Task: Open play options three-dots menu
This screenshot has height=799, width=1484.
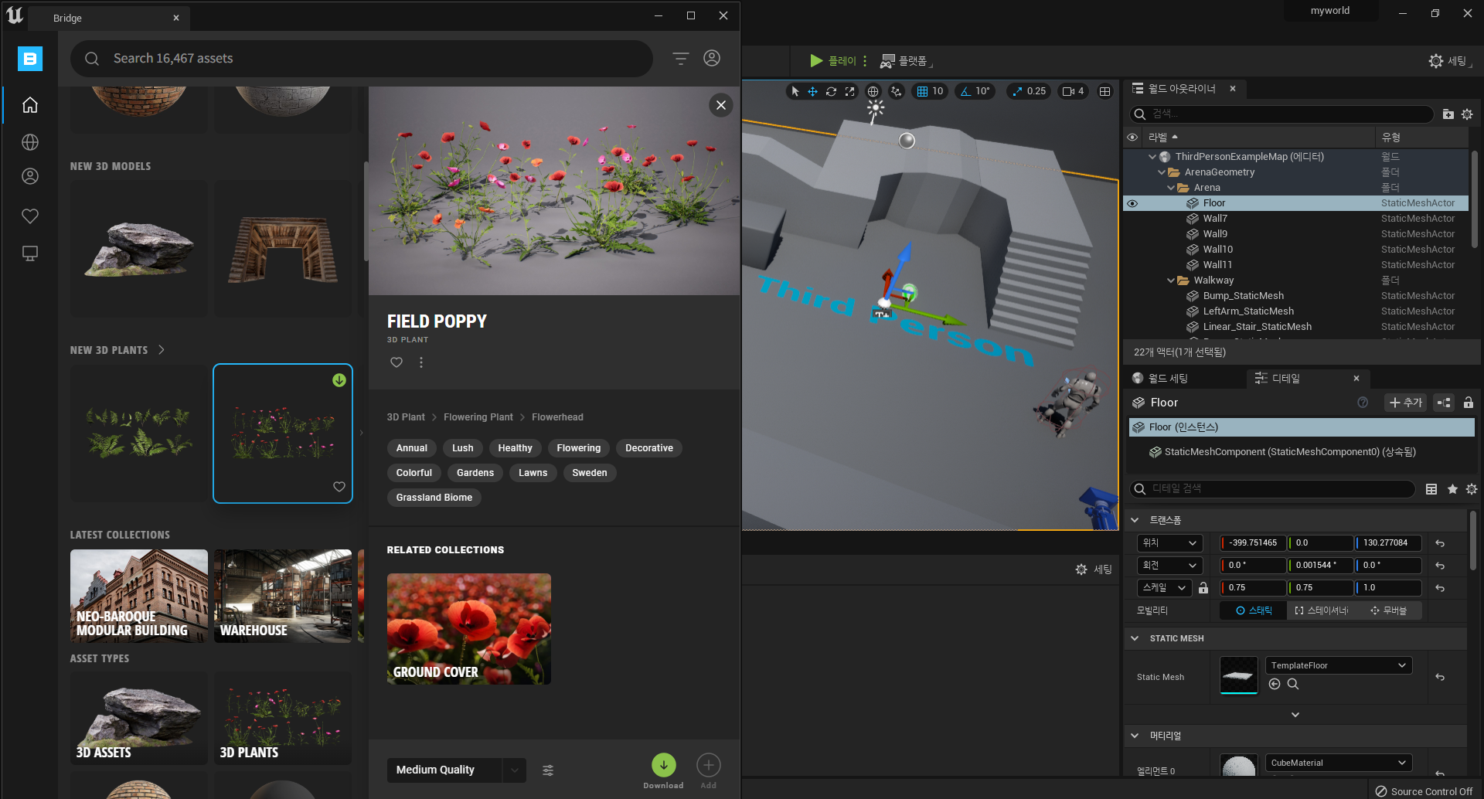Action: pyautogui.click(x=865, y=60)
